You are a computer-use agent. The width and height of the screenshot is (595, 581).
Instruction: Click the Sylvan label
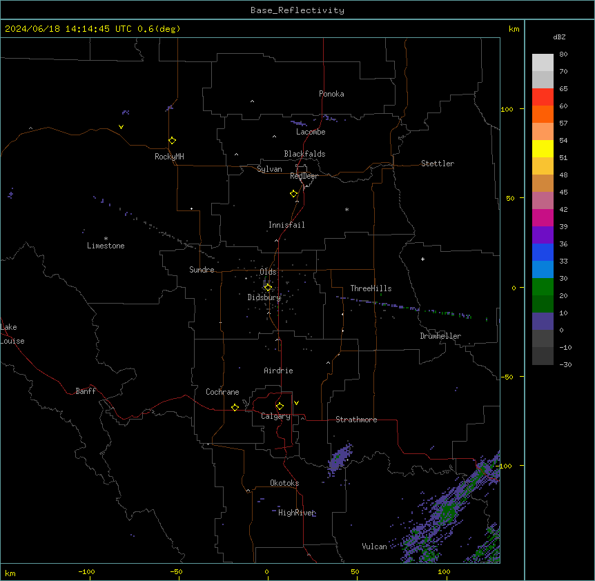pos(269,169)
